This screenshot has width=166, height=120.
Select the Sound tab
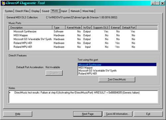click(x=45, y=11)
